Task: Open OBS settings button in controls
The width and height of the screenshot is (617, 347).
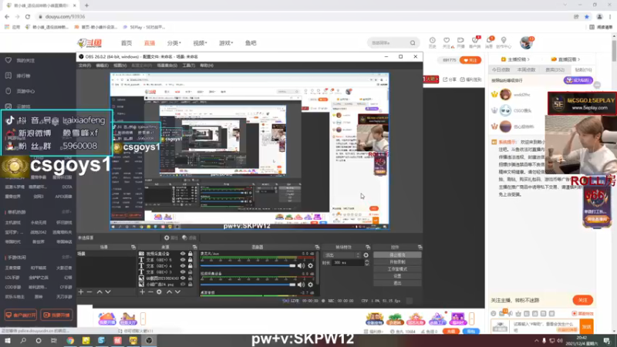Action: pyautogui.click(x=397, y=276)
